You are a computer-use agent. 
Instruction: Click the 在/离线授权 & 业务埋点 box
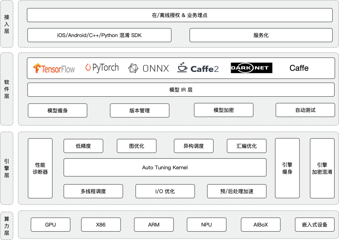point(180,15)
